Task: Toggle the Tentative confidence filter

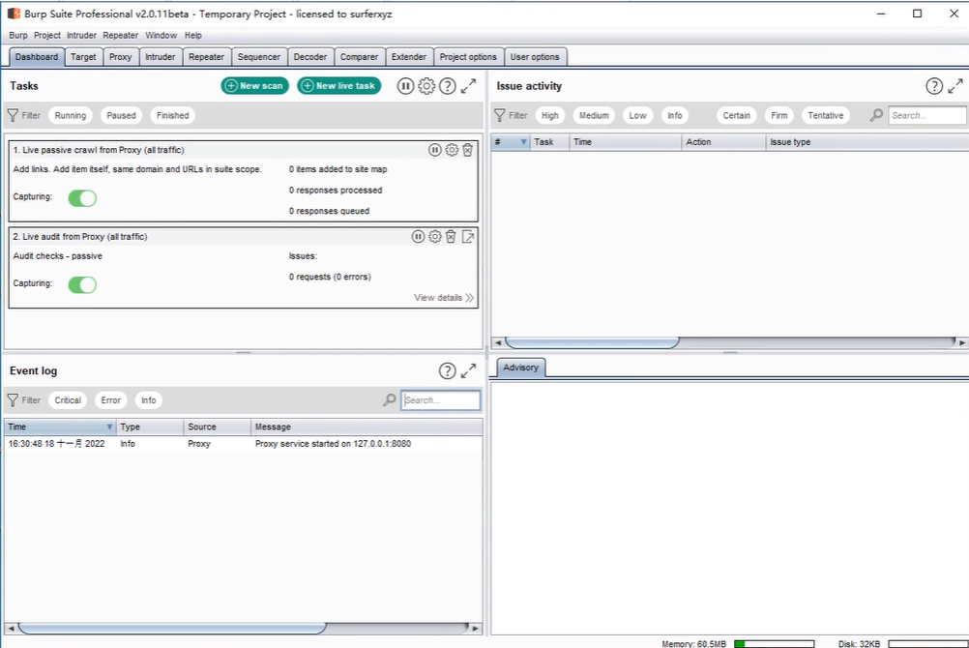Action: click(x=826, y=115)
